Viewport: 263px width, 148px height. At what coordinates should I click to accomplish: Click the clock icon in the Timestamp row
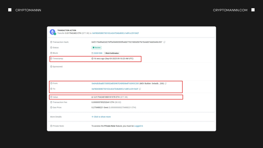pos(92,59)
